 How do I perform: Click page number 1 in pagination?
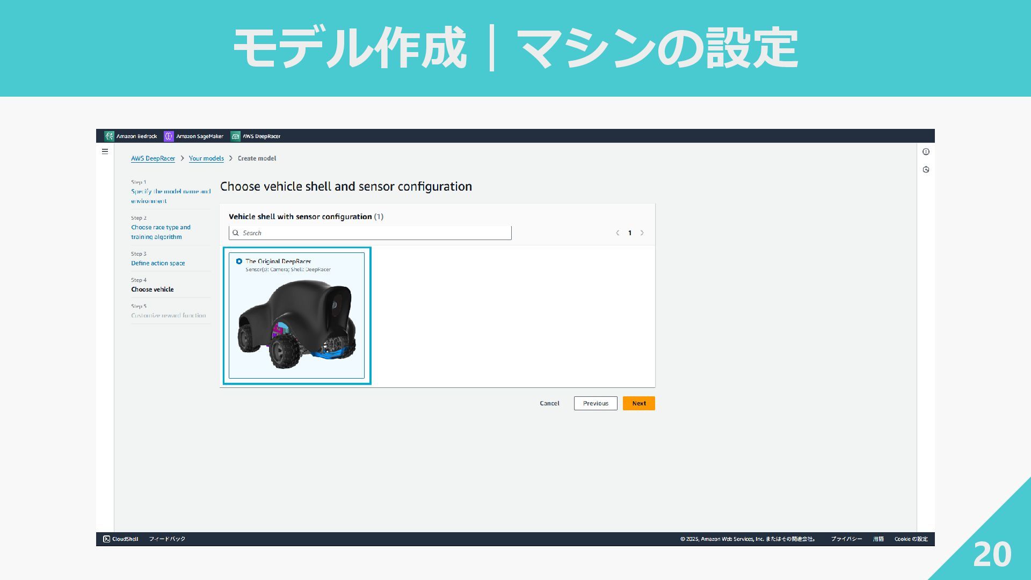pyautogui.click(x=630, y=233)
